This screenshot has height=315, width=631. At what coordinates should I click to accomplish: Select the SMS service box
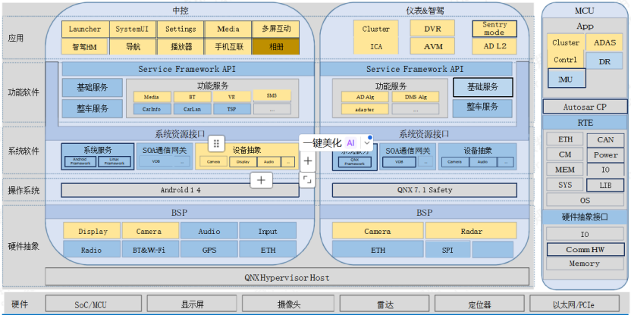tap(272, 95)
